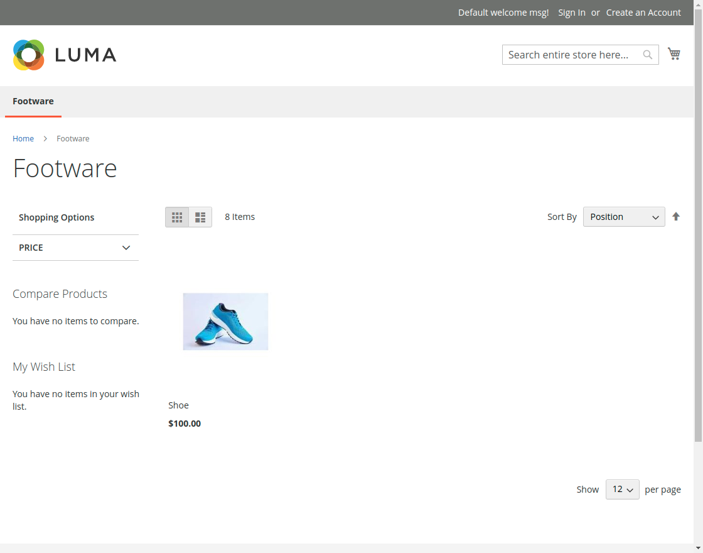The height and width of the screenshot is (553, 703).
Task: Click inside the store search field
Action: [565, 55]
